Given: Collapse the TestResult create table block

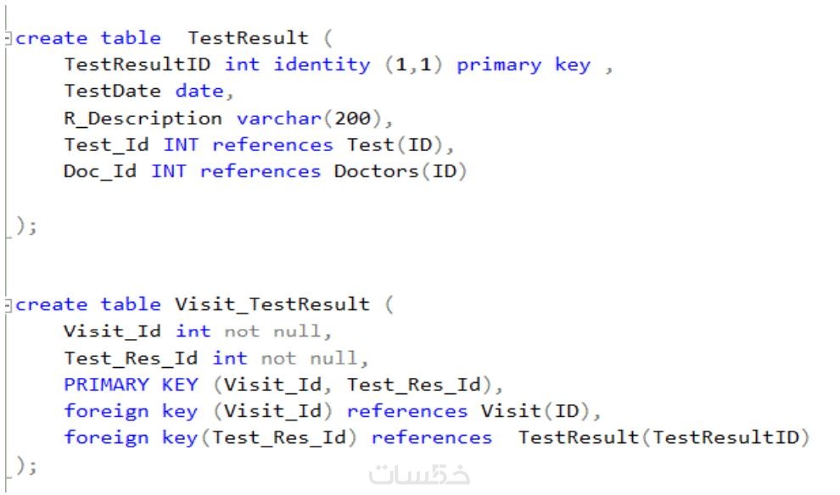Looking at the screenshot, I should [8, 39].
